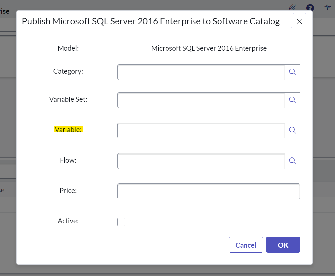Open the Flow lookup search icon
Image resolution: width=335 pixels, height=276 pixels.
click(x=293, y=161)
